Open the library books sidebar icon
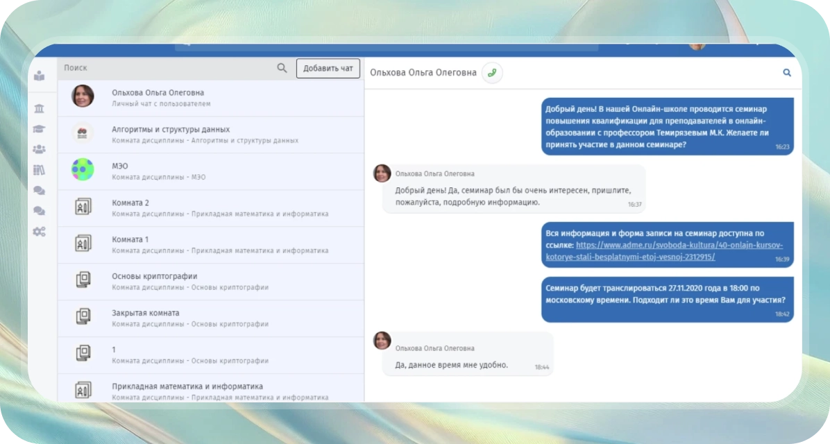 click(39, 170)
